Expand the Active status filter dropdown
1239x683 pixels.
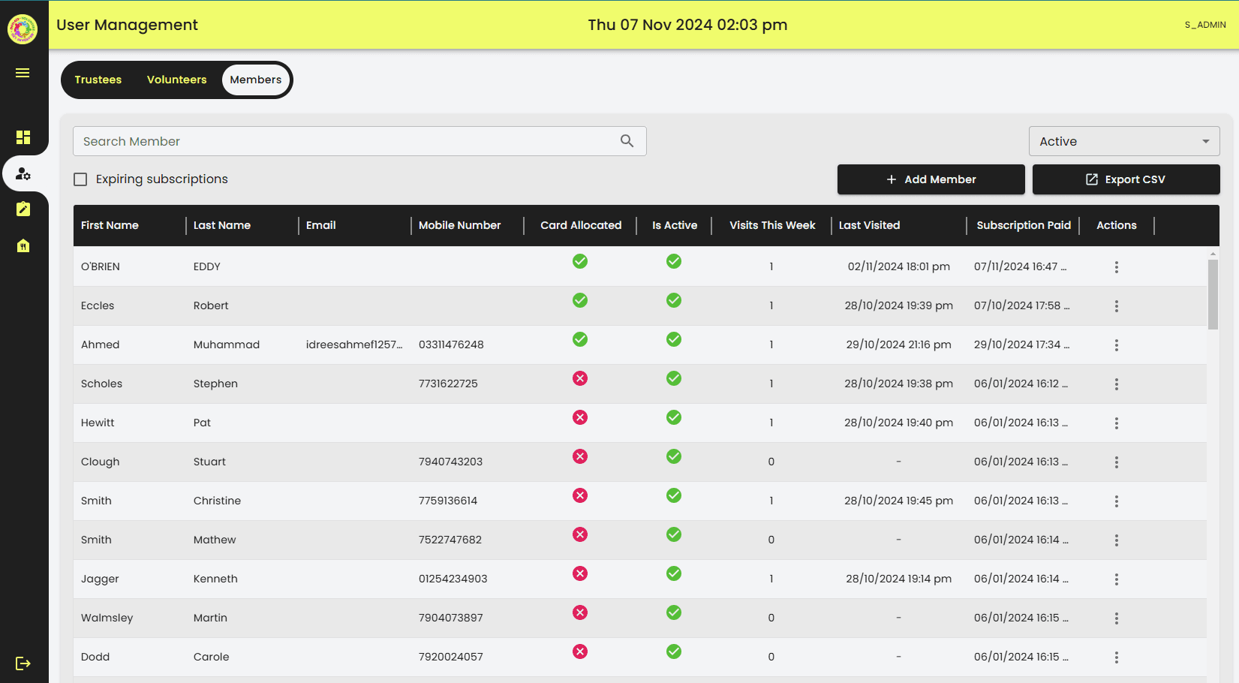point(1123,141)
